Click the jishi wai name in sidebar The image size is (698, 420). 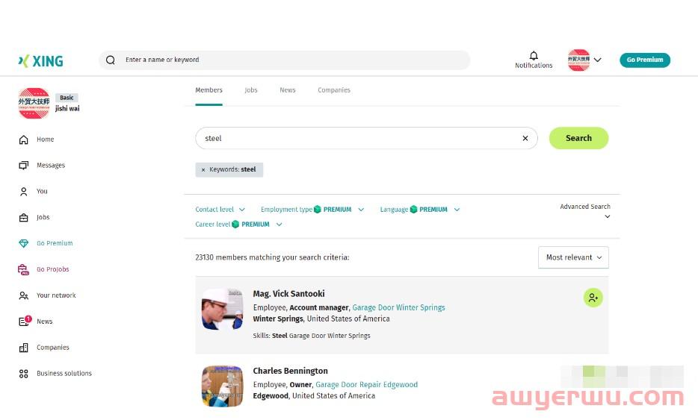point(67,108)
